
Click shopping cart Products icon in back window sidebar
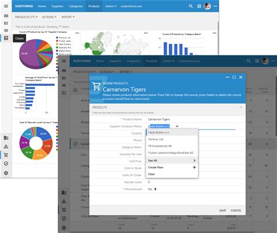(x=6, y=155)
